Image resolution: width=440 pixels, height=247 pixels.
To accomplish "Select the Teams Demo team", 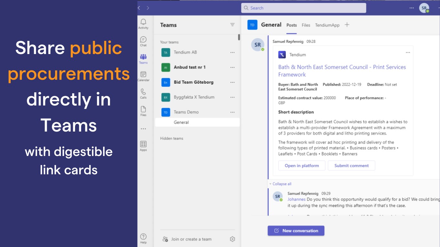I will point(186,112).
